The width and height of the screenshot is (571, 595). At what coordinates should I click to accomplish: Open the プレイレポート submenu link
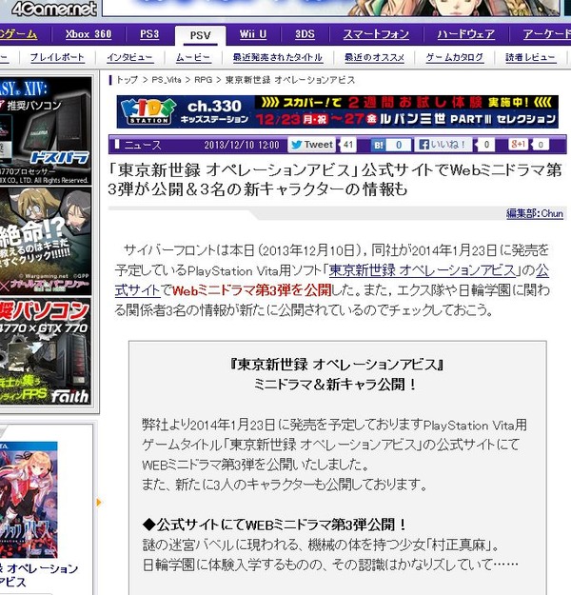point(57,58)
